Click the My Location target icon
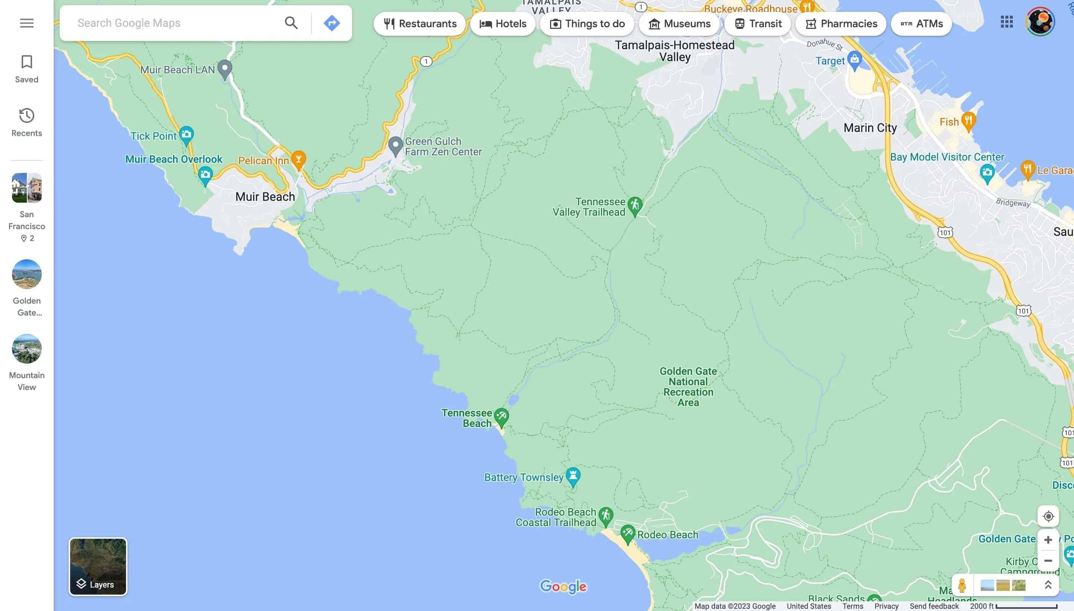Viewport: 1074px width, 611px height. pos(1048,516)
